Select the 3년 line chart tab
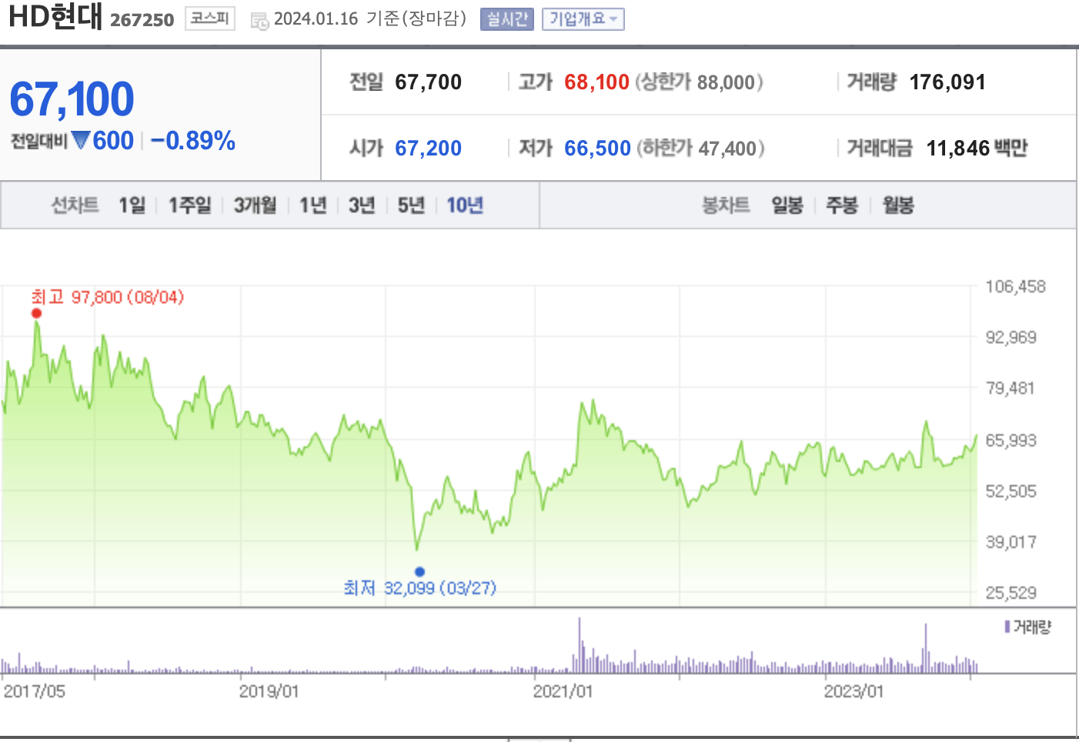Viewport: 1079px width, 742px height. [x=362, y=206]
